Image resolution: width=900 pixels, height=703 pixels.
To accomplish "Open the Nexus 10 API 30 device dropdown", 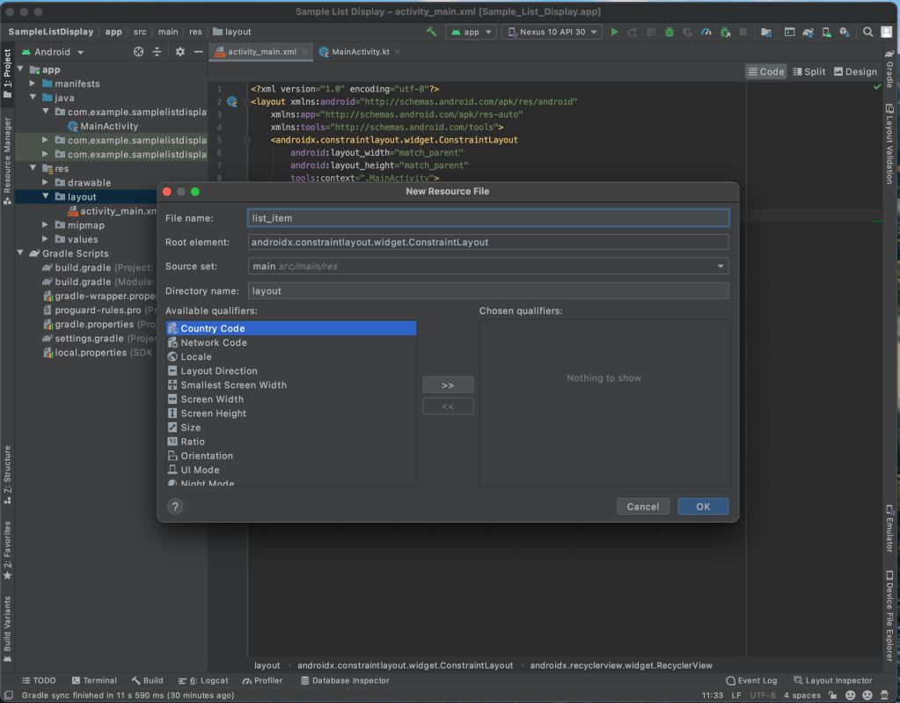I will click(552, 32).
